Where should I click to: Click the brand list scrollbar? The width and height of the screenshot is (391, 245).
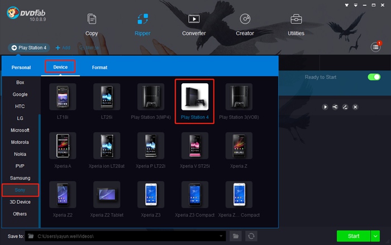pyautogui.click(x=40, y=170)
